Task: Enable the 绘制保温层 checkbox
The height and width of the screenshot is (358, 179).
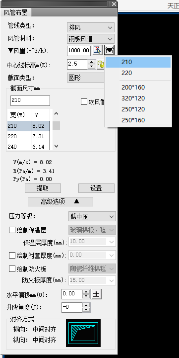Action: [x=12, y=230]
